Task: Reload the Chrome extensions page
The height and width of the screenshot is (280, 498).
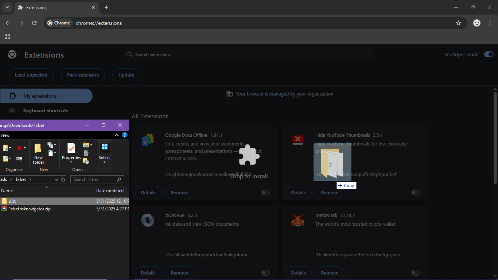Action: (34, 23)
